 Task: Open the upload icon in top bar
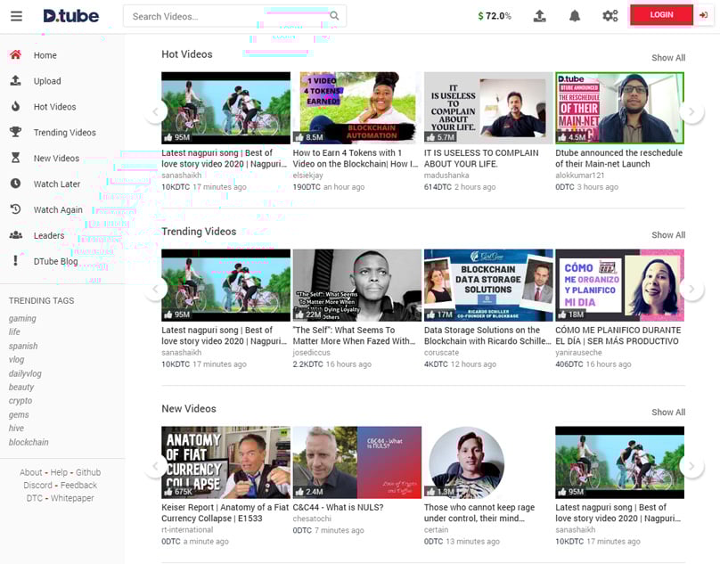click(x=539, y=16)
